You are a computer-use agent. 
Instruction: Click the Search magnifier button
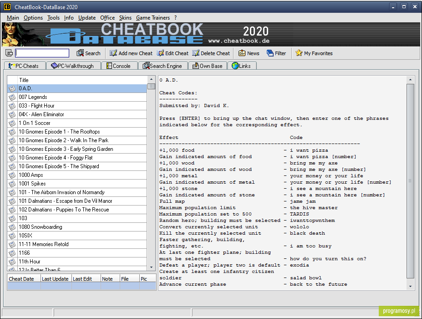(88, 53)
